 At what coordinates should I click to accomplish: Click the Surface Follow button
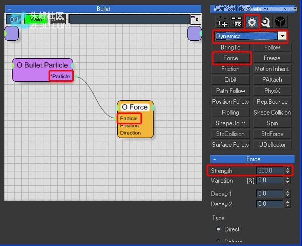pos(231,145)
